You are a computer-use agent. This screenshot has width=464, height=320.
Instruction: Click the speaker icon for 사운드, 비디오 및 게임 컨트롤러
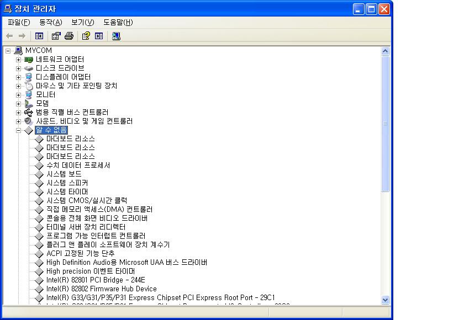tap(29, 121)
